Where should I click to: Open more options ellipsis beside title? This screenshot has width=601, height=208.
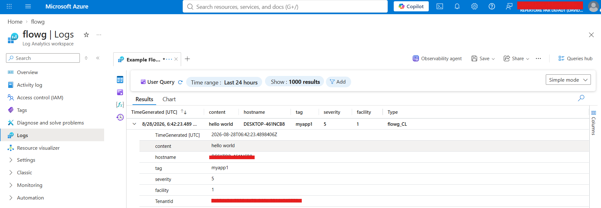99,35
